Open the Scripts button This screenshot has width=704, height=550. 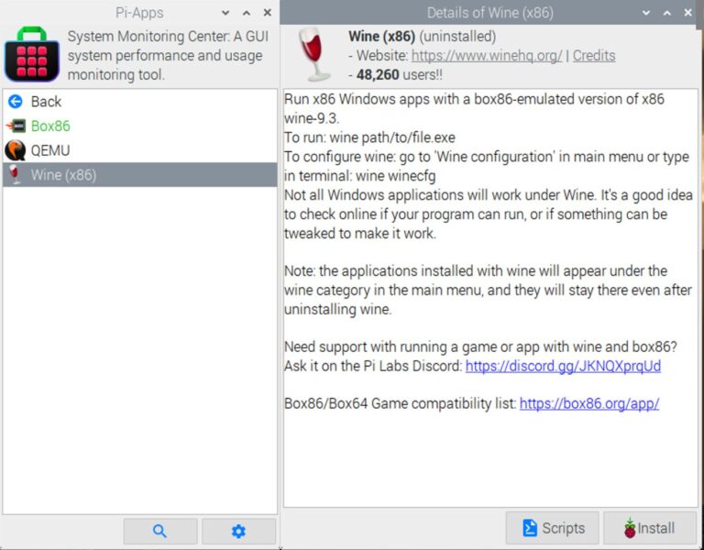[553, 528]
